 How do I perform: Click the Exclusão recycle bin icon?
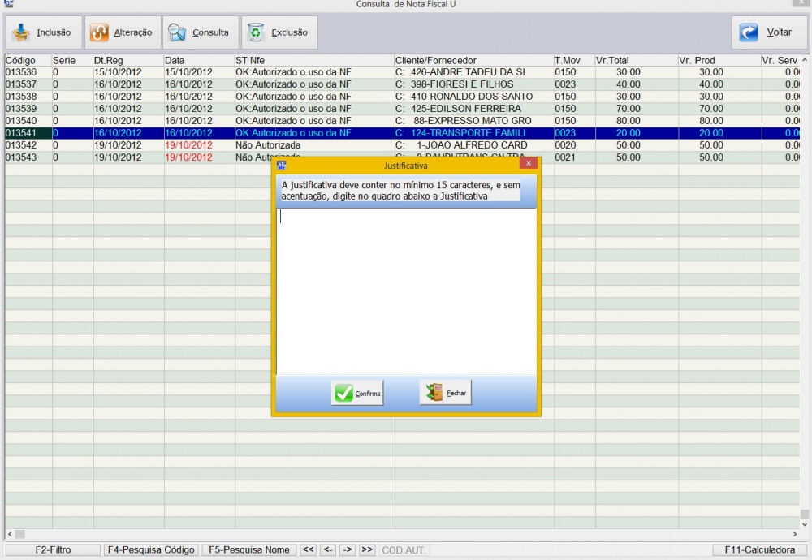[x=257, y=33]
